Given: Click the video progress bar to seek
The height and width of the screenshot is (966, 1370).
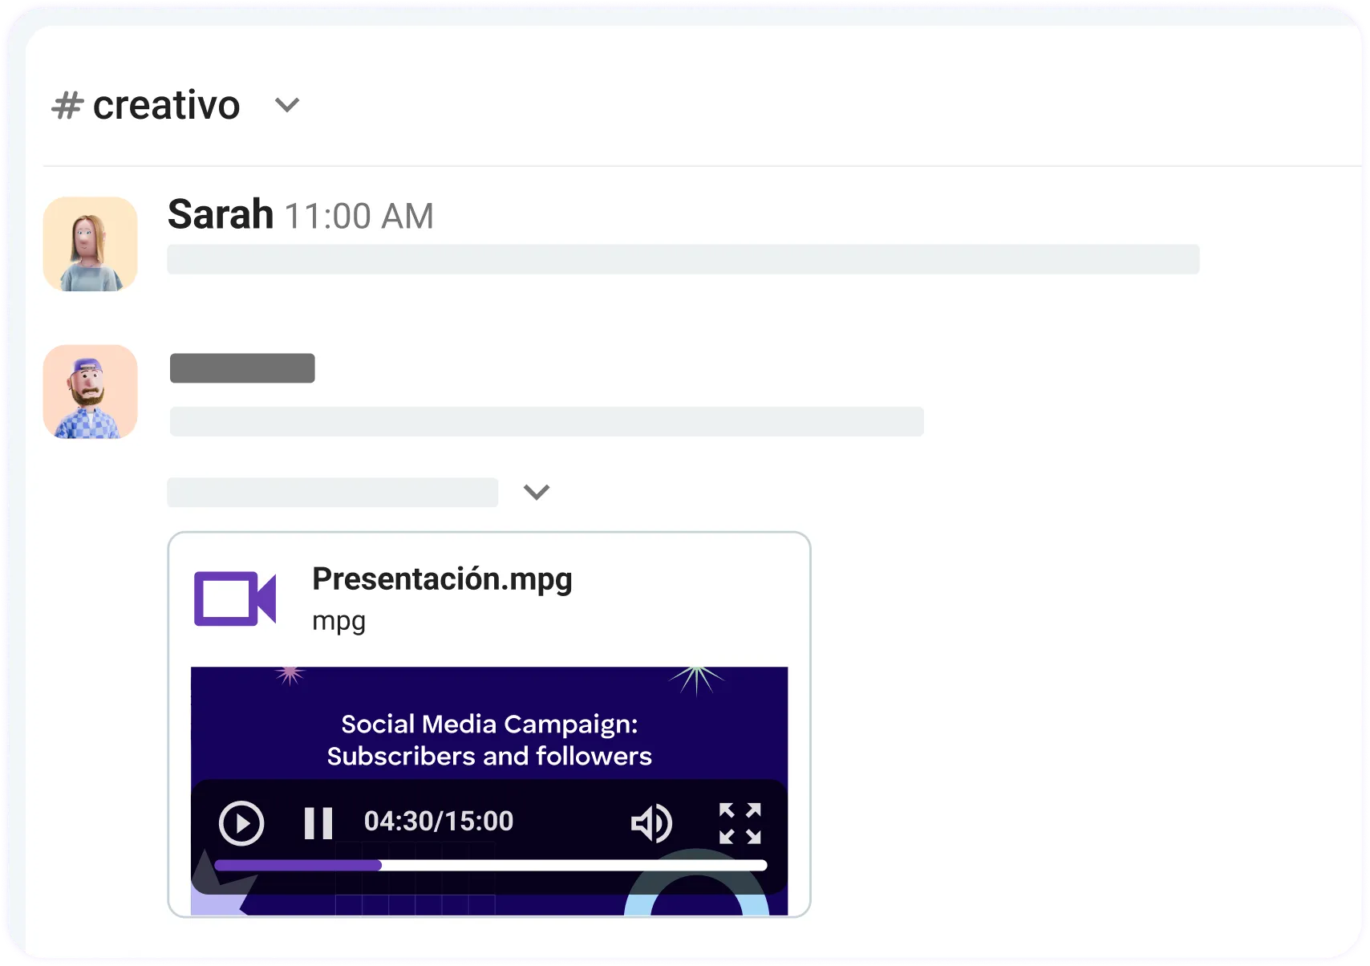Looking at the screenshot, I should point(491,865).
